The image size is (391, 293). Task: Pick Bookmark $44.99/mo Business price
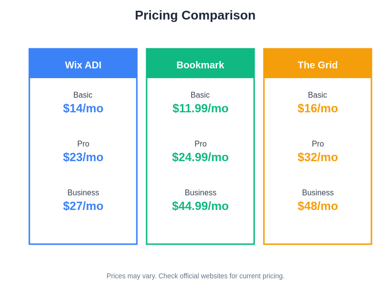(200, 206)
